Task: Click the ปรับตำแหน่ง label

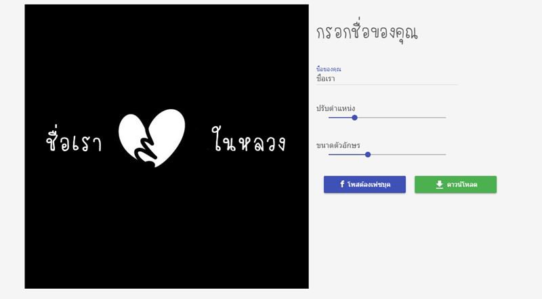Action: [335, 108]
